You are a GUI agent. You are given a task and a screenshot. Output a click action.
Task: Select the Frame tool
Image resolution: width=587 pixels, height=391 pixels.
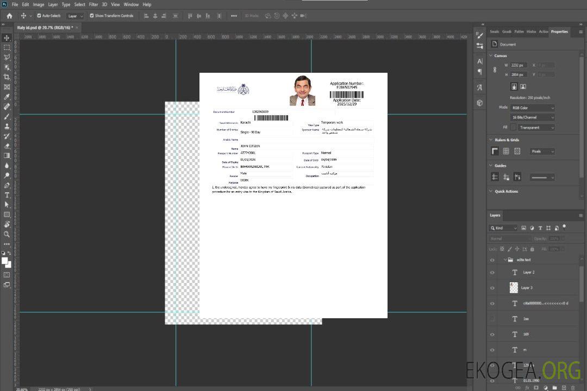[7, 87]
